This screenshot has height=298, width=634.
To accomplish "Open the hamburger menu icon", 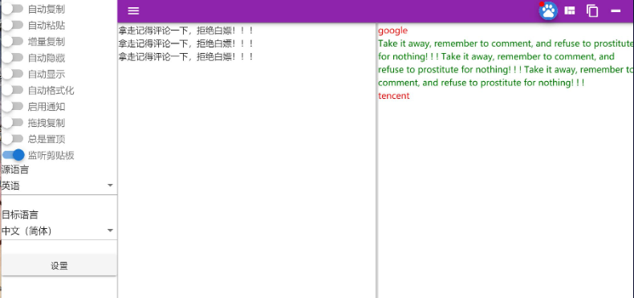I will tap(133, 11).
